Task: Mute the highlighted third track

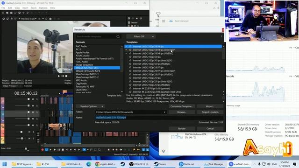Action: point(33,112)
